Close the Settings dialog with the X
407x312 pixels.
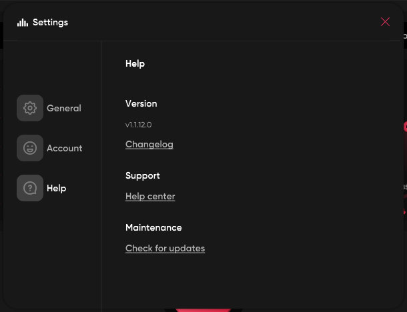coord(385,22)
